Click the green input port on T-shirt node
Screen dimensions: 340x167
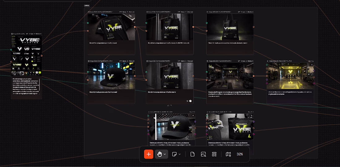pyautogui.click(x=88, y=23)
